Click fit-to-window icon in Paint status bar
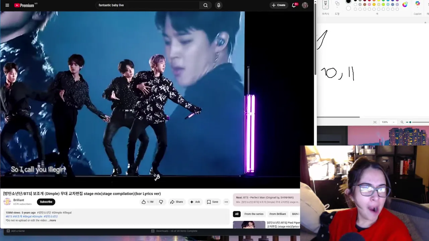The height and width of the screenshot is (241, 429). click(375, 122)
